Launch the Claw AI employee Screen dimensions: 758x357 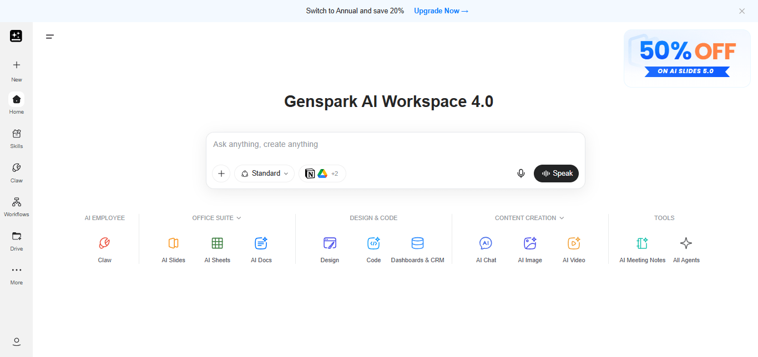pyautogui.click(x=105, y=249)
